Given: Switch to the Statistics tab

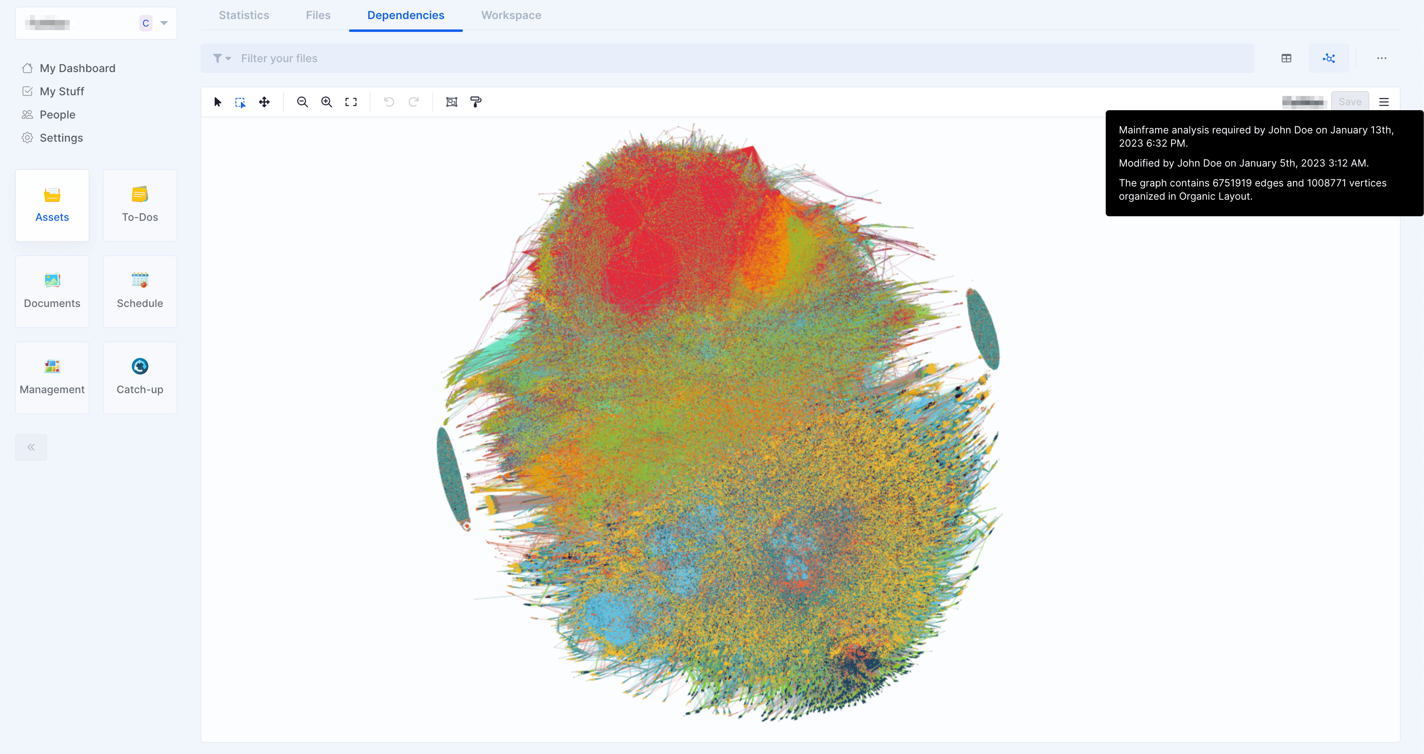Looking at the screenshot, I should click(244, 15).
